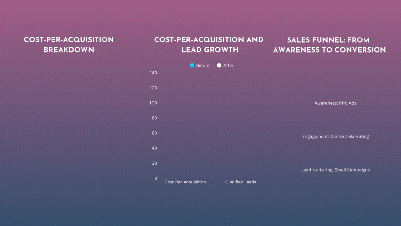Screen dimensions: 401x226
Task: Click the Engagement: Content Marketing label
Action: 335,137
